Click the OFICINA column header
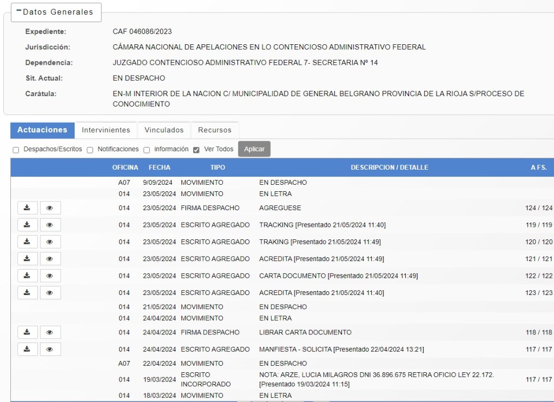The height and width of the screenshot is (402, 554). coord(125,167)
